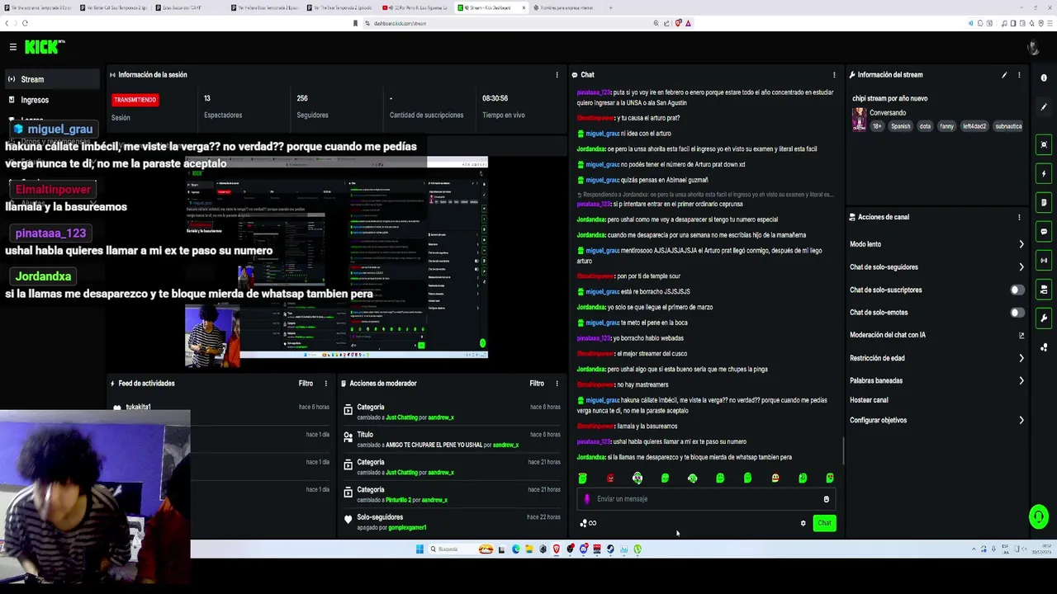Toggle the stream preview panel icon
Viewport: 1057px width, 594px height.
point(1045,145)
